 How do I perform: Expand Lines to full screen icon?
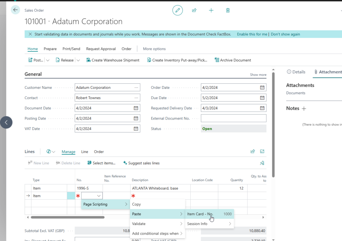[x=262, y=152]
